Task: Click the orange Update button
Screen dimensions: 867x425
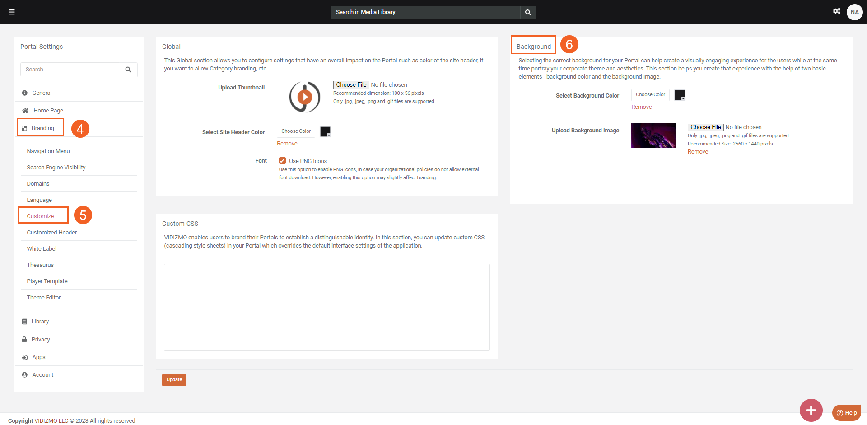Action: (x=174, y=380)
